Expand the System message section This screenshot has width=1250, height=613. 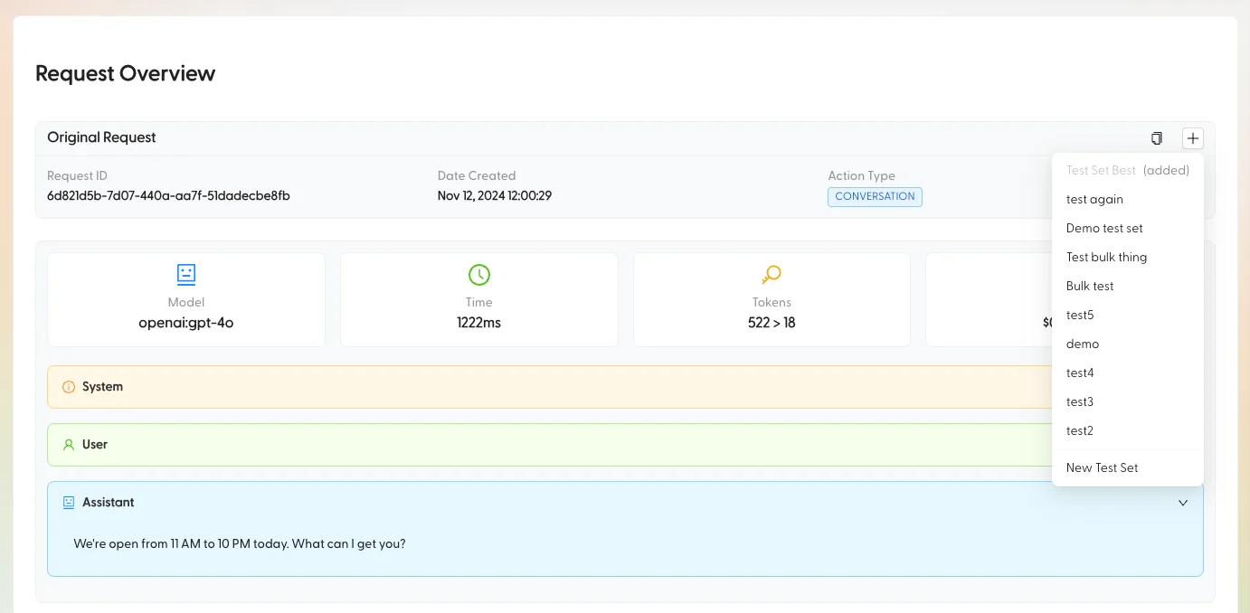pyautogui.click(x=543, y=386)
